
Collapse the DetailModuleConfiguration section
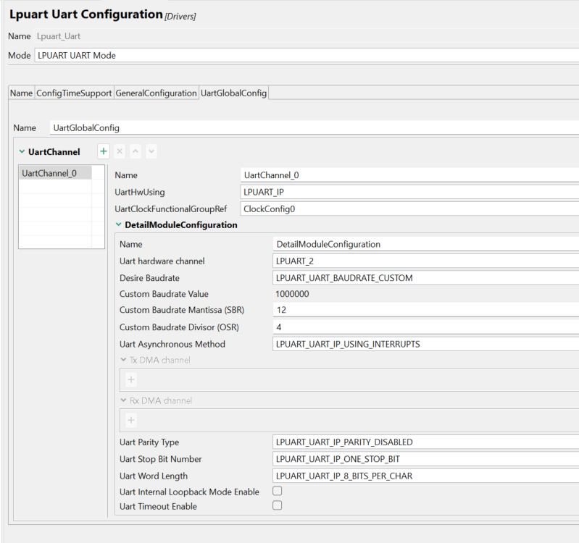tap(119, 225)
